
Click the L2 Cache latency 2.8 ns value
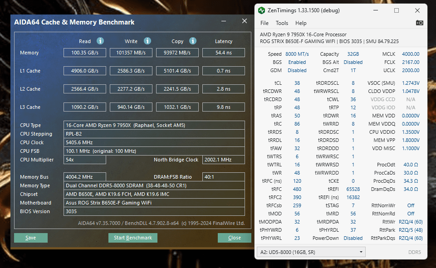tap(224, 89)
